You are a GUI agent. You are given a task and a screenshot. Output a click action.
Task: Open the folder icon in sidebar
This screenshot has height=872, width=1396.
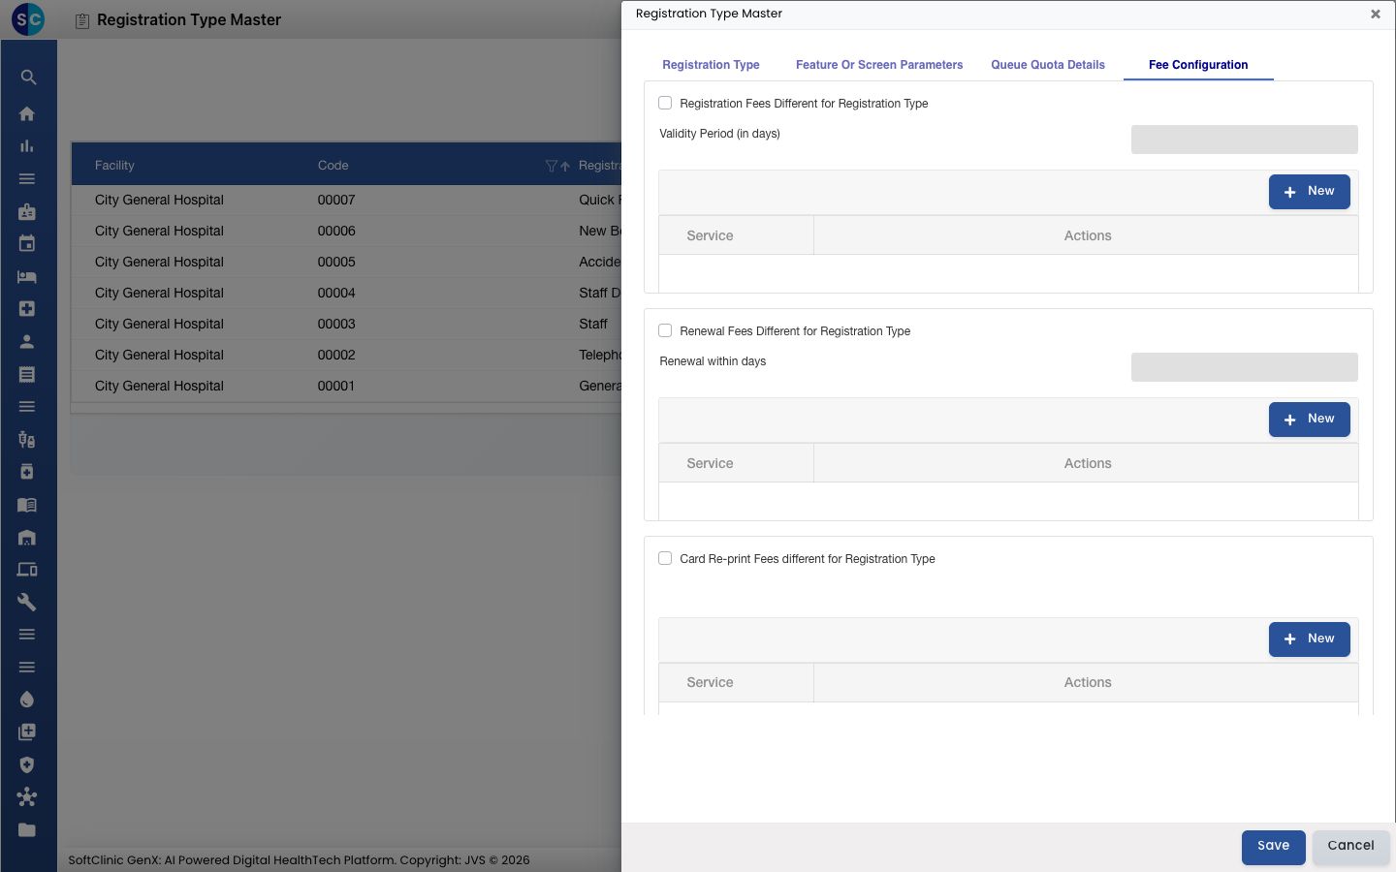pos(27,830)
